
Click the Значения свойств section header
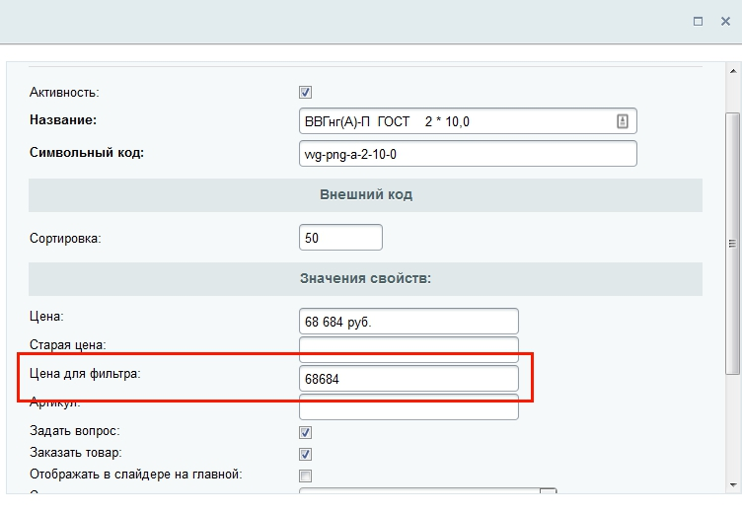coord(365,278)
